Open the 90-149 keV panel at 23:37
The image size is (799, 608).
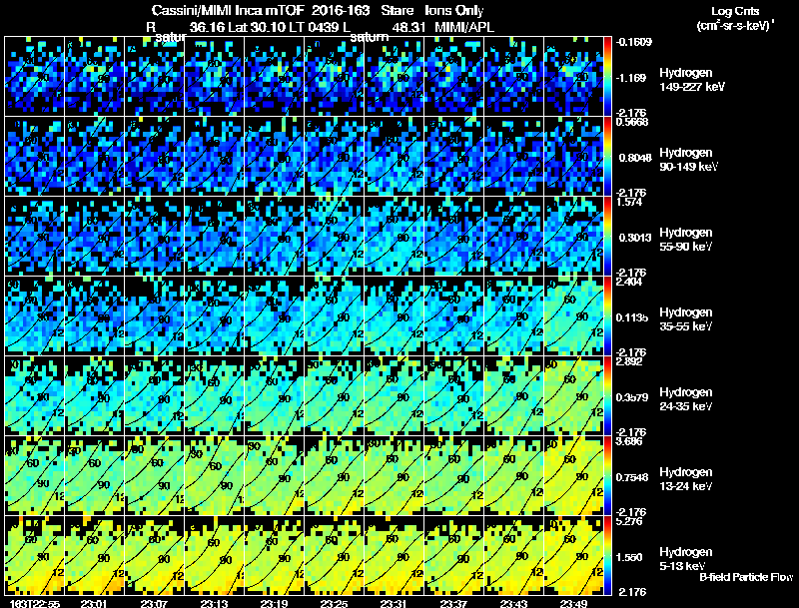(x=453, y=156)
